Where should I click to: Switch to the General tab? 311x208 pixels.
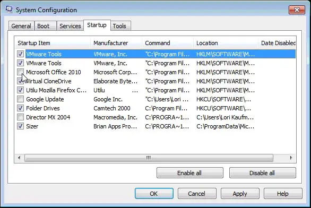tap(21, 26)
